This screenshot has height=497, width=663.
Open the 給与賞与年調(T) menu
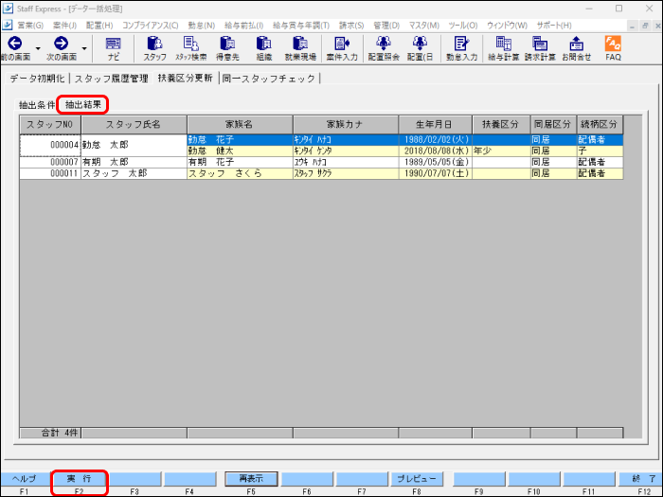tap(301, 26)
